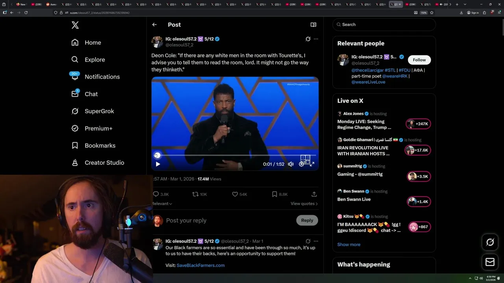
Task: Repost using the 10K repost icon
Action: [x=199, y=194]
